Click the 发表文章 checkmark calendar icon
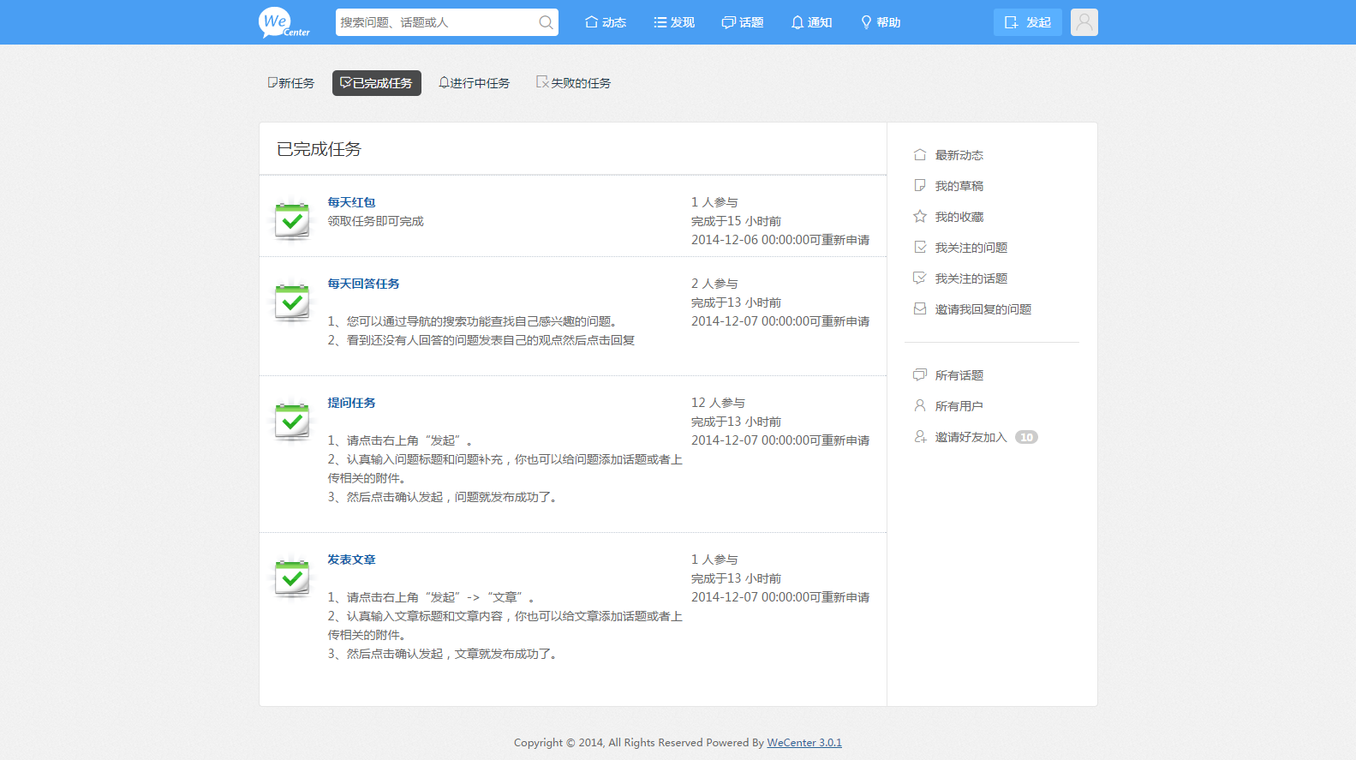 [x=292, y=577]
